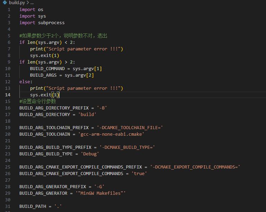This screenshot has width=266, height=212.
Task: Click BUILD_ARG_TOOLCHAIN_PREFIX on line 19
Action: click(54, 128)
